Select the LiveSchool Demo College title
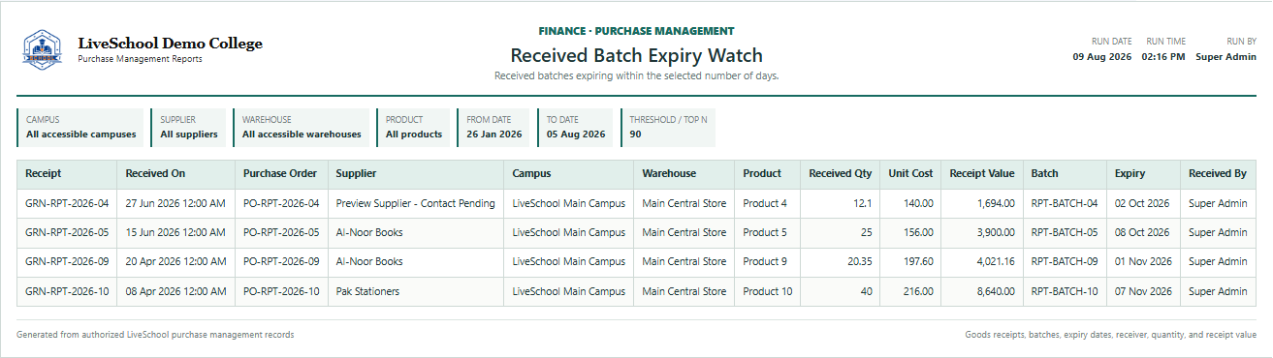The width and height of the screenshot is (1273, 358). coord(170,44)
